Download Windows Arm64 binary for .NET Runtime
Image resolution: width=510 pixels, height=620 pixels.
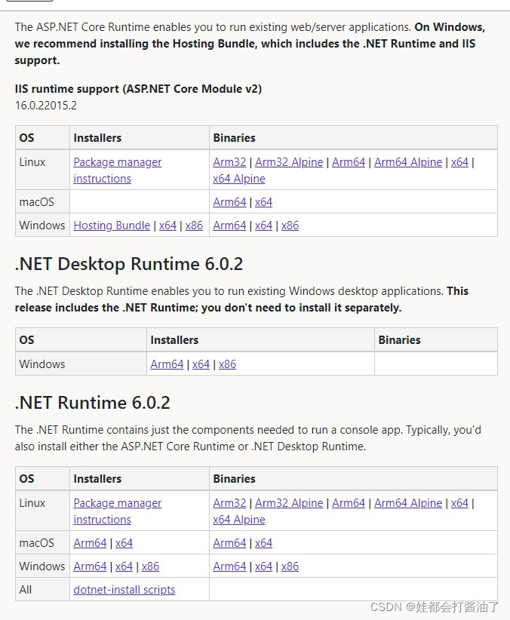click(229, 566)
